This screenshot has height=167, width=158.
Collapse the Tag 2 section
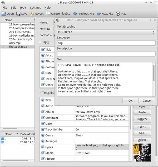pyautogui.click(x=40, y=93)
